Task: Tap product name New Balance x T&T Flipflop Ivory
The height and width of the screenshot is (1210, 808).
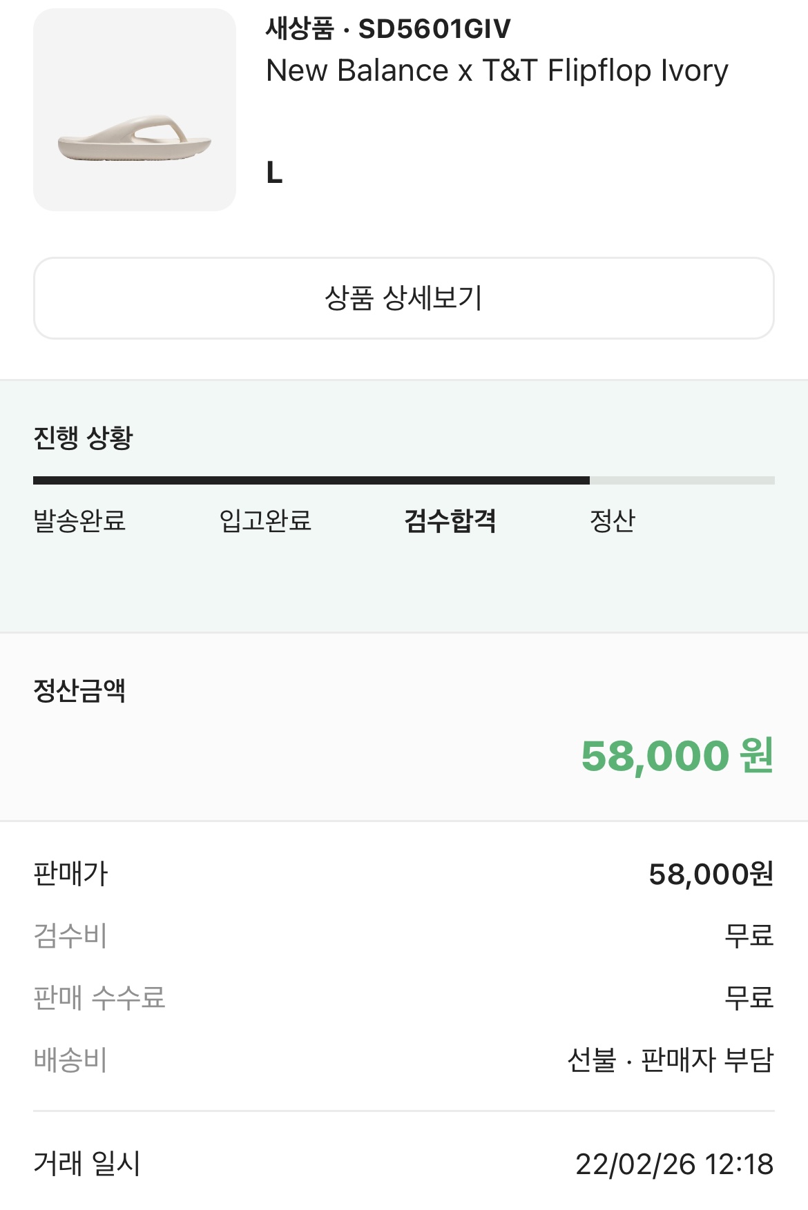Action: click(497, 70)
